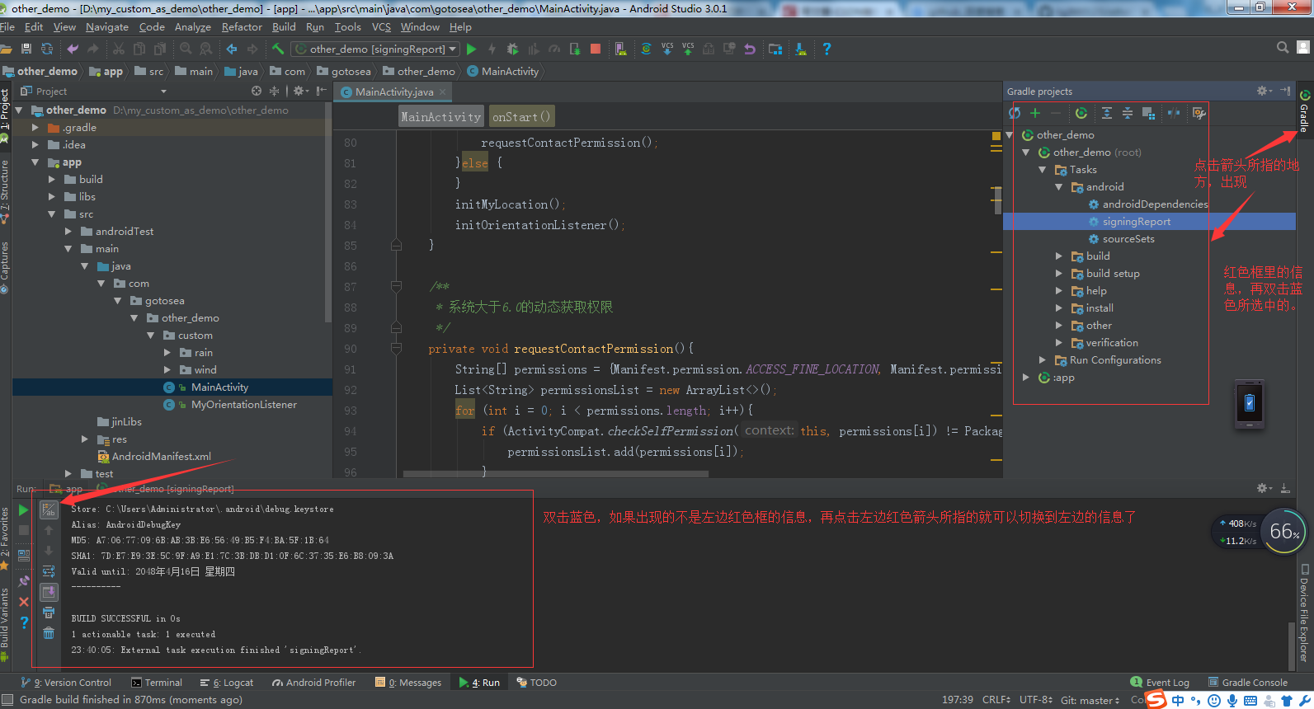Expand all nodes in Gradle projects toolbar
Image resolution: width=1314 pixels, height=709 pixels.
pos(1107,113)
